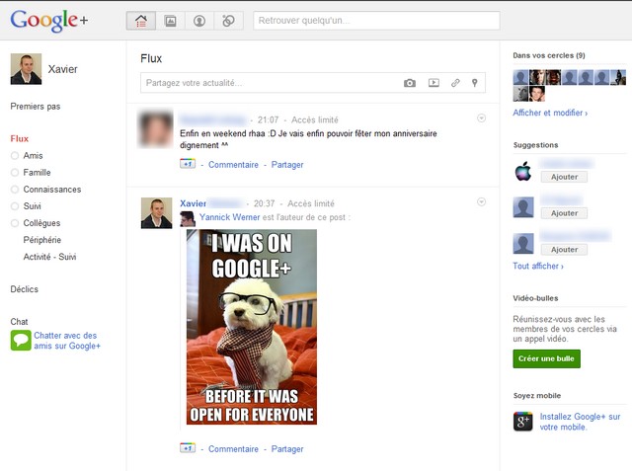Click Commentaire under the dog meme post
632x471 pixels.
[233, 449]
